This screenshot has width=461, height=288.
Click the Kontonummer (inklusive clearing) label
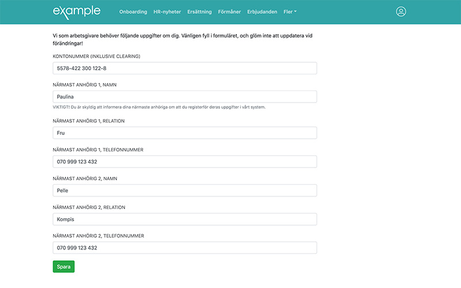pos(96,56)
